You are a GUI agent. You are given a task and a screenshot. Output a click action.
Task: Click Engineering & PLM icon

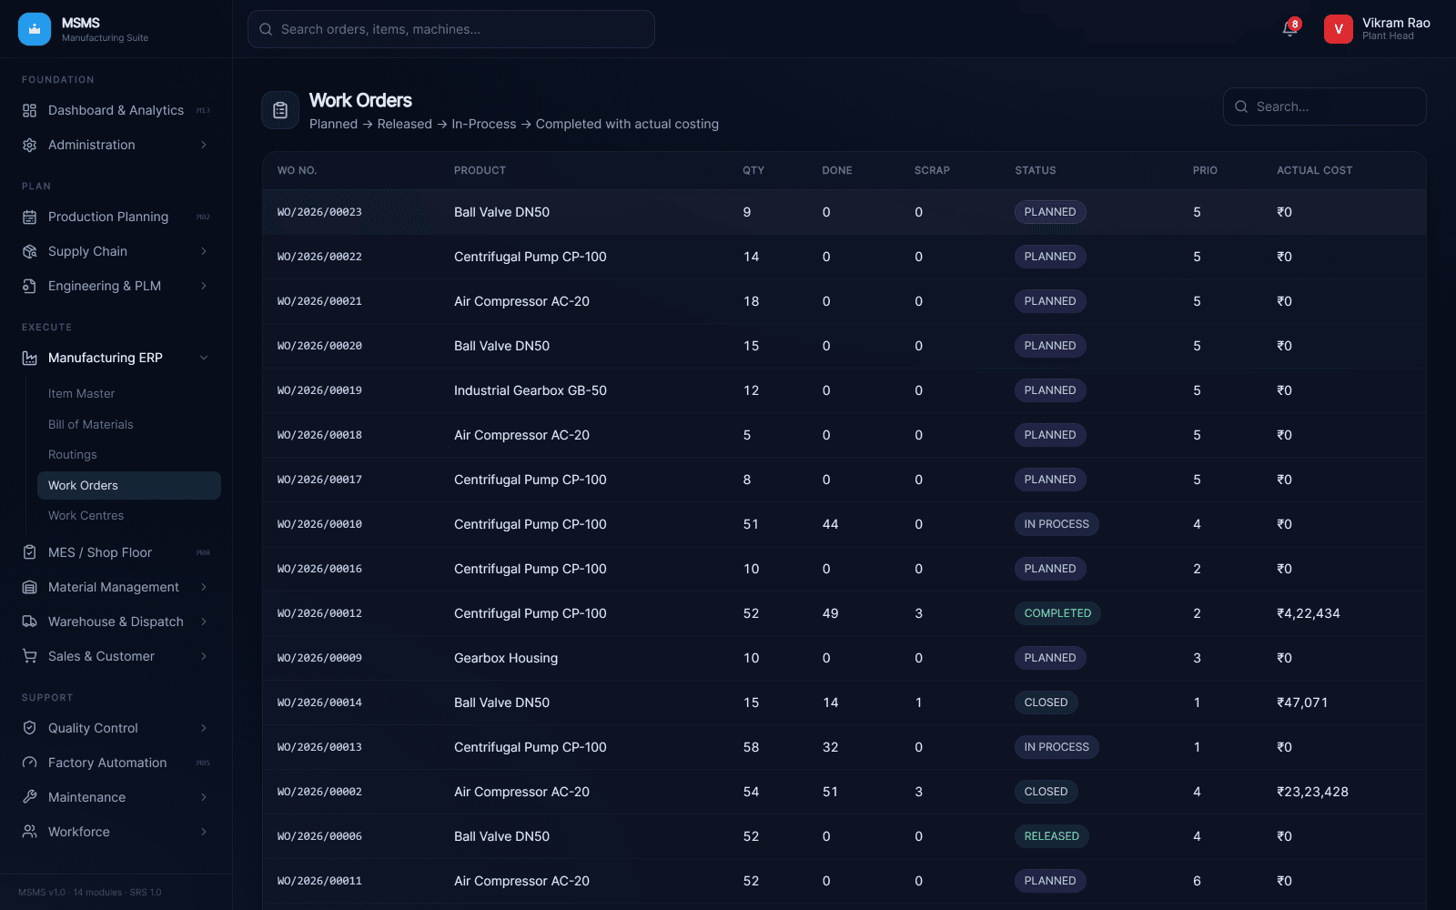(x=30, y=286)
